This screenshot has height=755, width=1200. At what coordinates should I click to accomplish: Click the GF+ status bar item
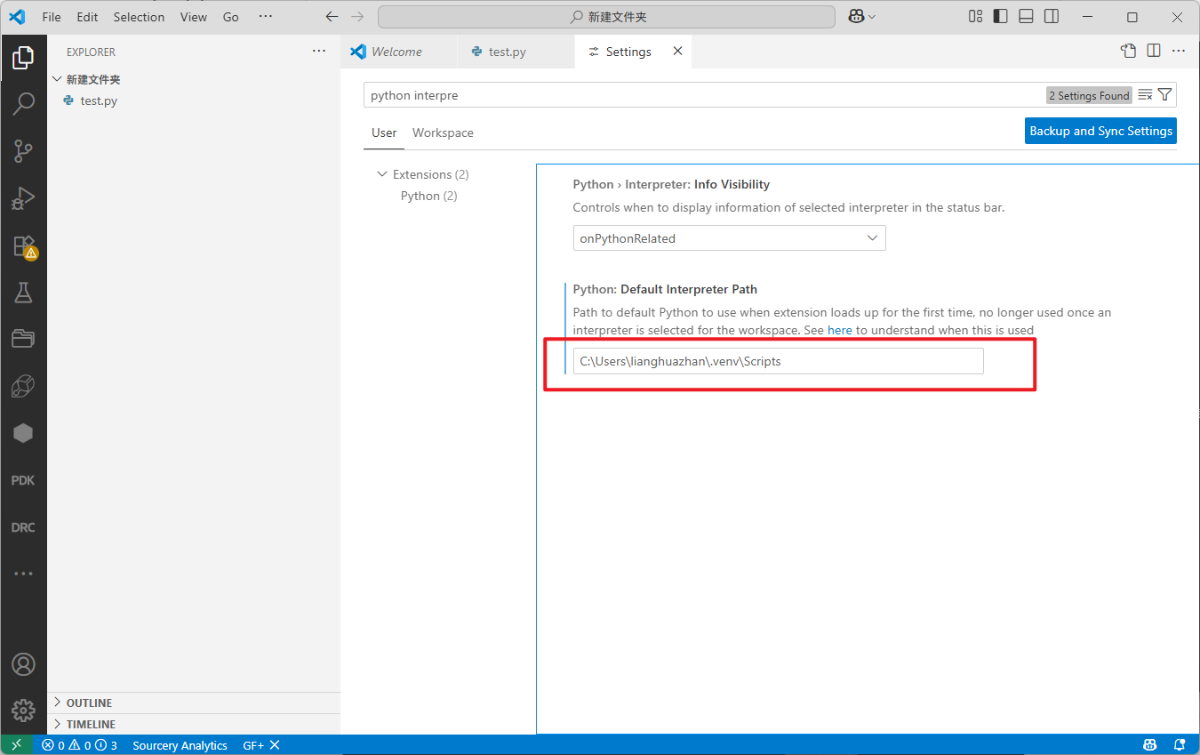(261, 745)
